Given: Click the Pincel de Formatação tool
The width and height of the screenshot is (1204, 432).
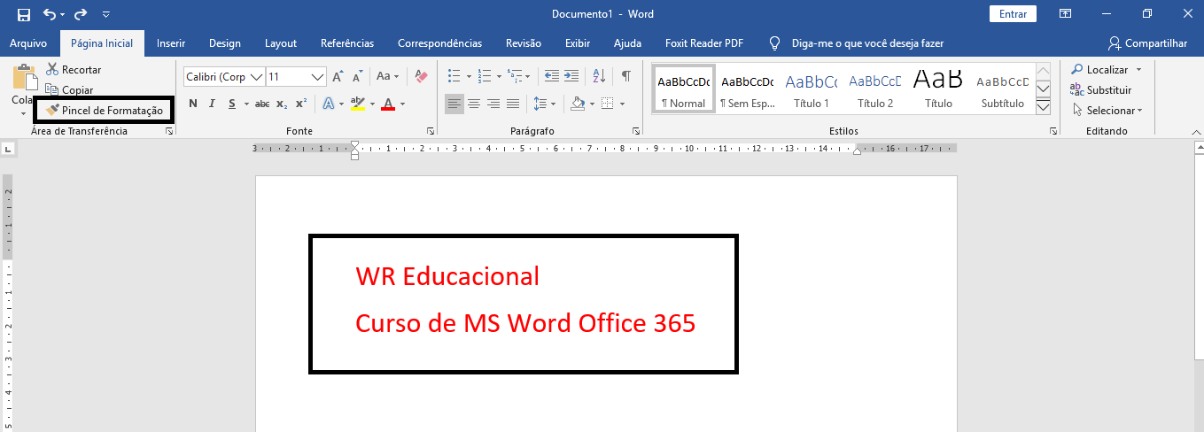Looking at the screenshot, I should (105, 111).
